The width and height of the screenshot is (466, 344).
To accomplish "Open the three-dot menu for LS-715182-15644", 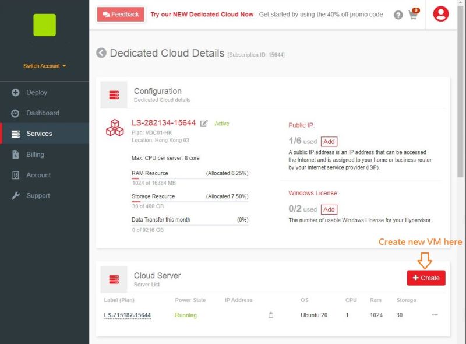I will pyautogui.click(x=435, y=314).
